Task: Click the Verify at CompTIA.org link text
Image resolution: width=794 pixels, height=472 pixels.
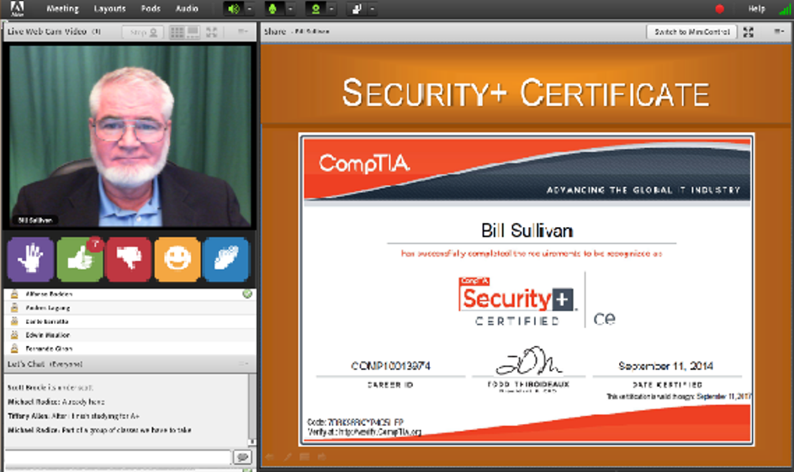Action: point(364,432)
